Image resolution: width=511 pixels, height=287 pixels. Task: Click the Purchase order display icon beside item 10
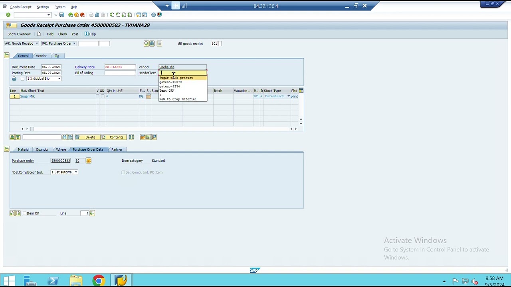(x=89, y=161)
